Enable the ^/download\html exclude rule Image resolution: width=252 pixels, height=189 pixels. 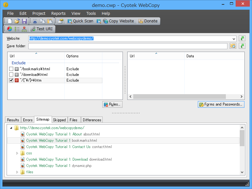click(11, 74)
